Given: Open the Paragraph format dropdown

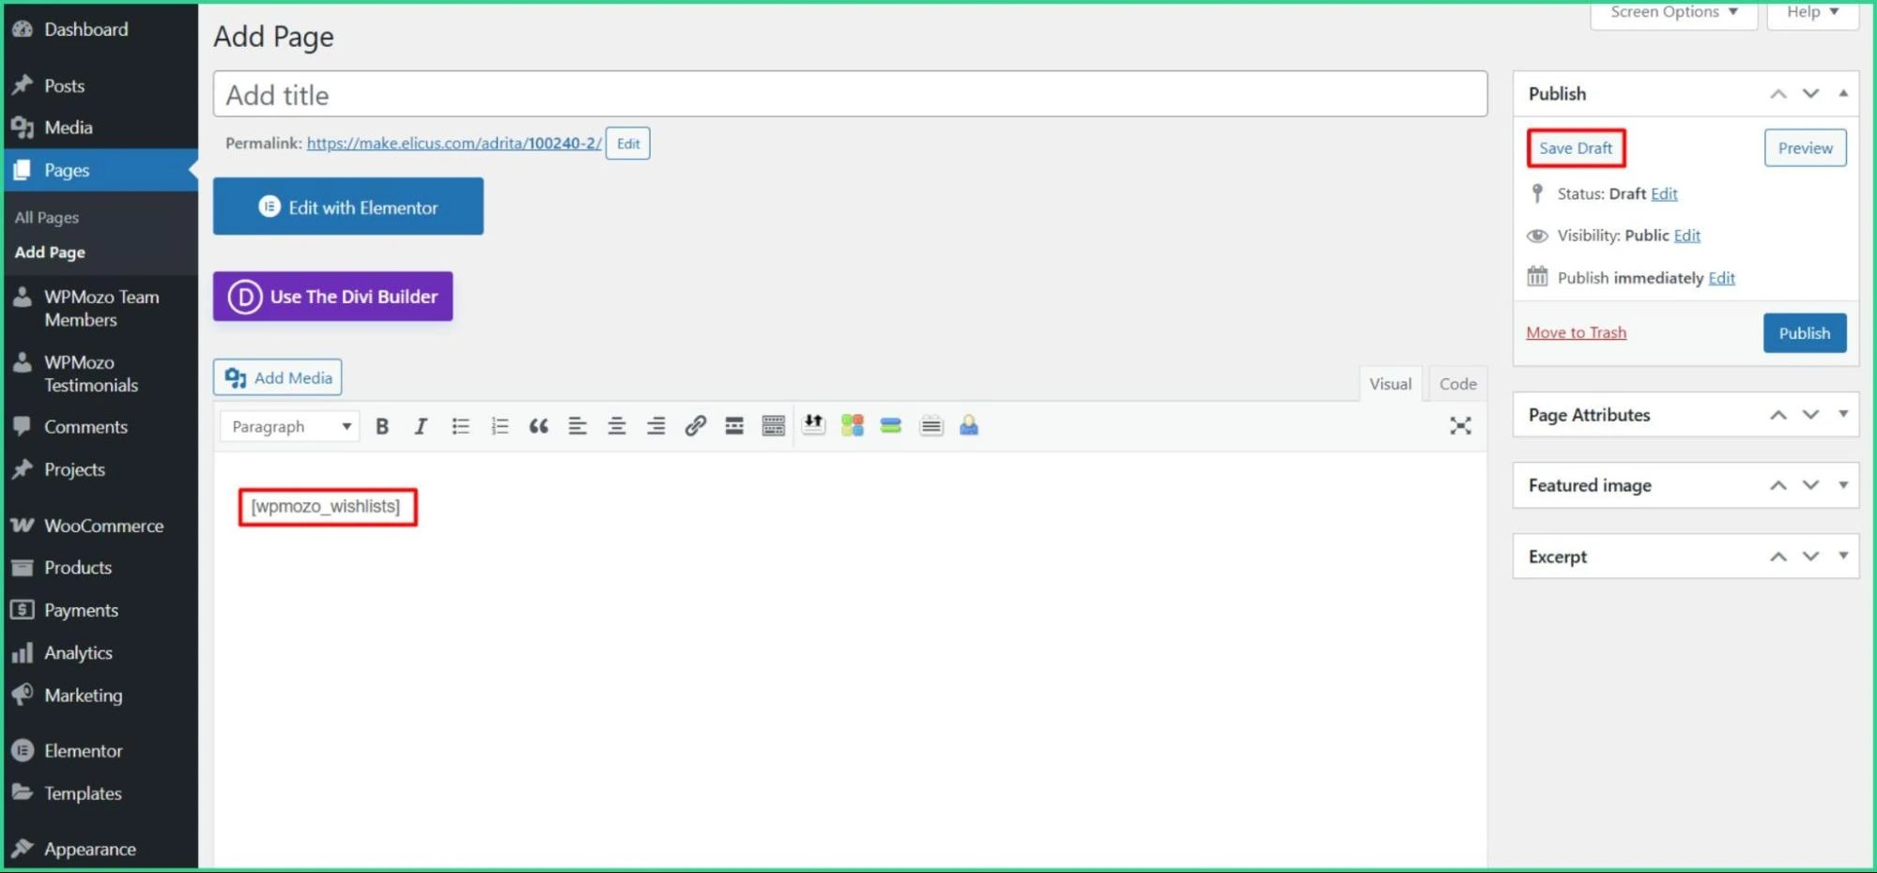Looking at the screenshot, I should point(290,426).
